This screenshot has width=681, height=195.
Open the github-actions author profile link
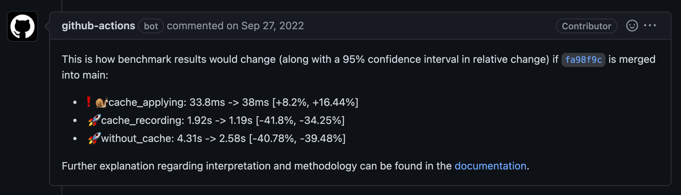point(98,26)
